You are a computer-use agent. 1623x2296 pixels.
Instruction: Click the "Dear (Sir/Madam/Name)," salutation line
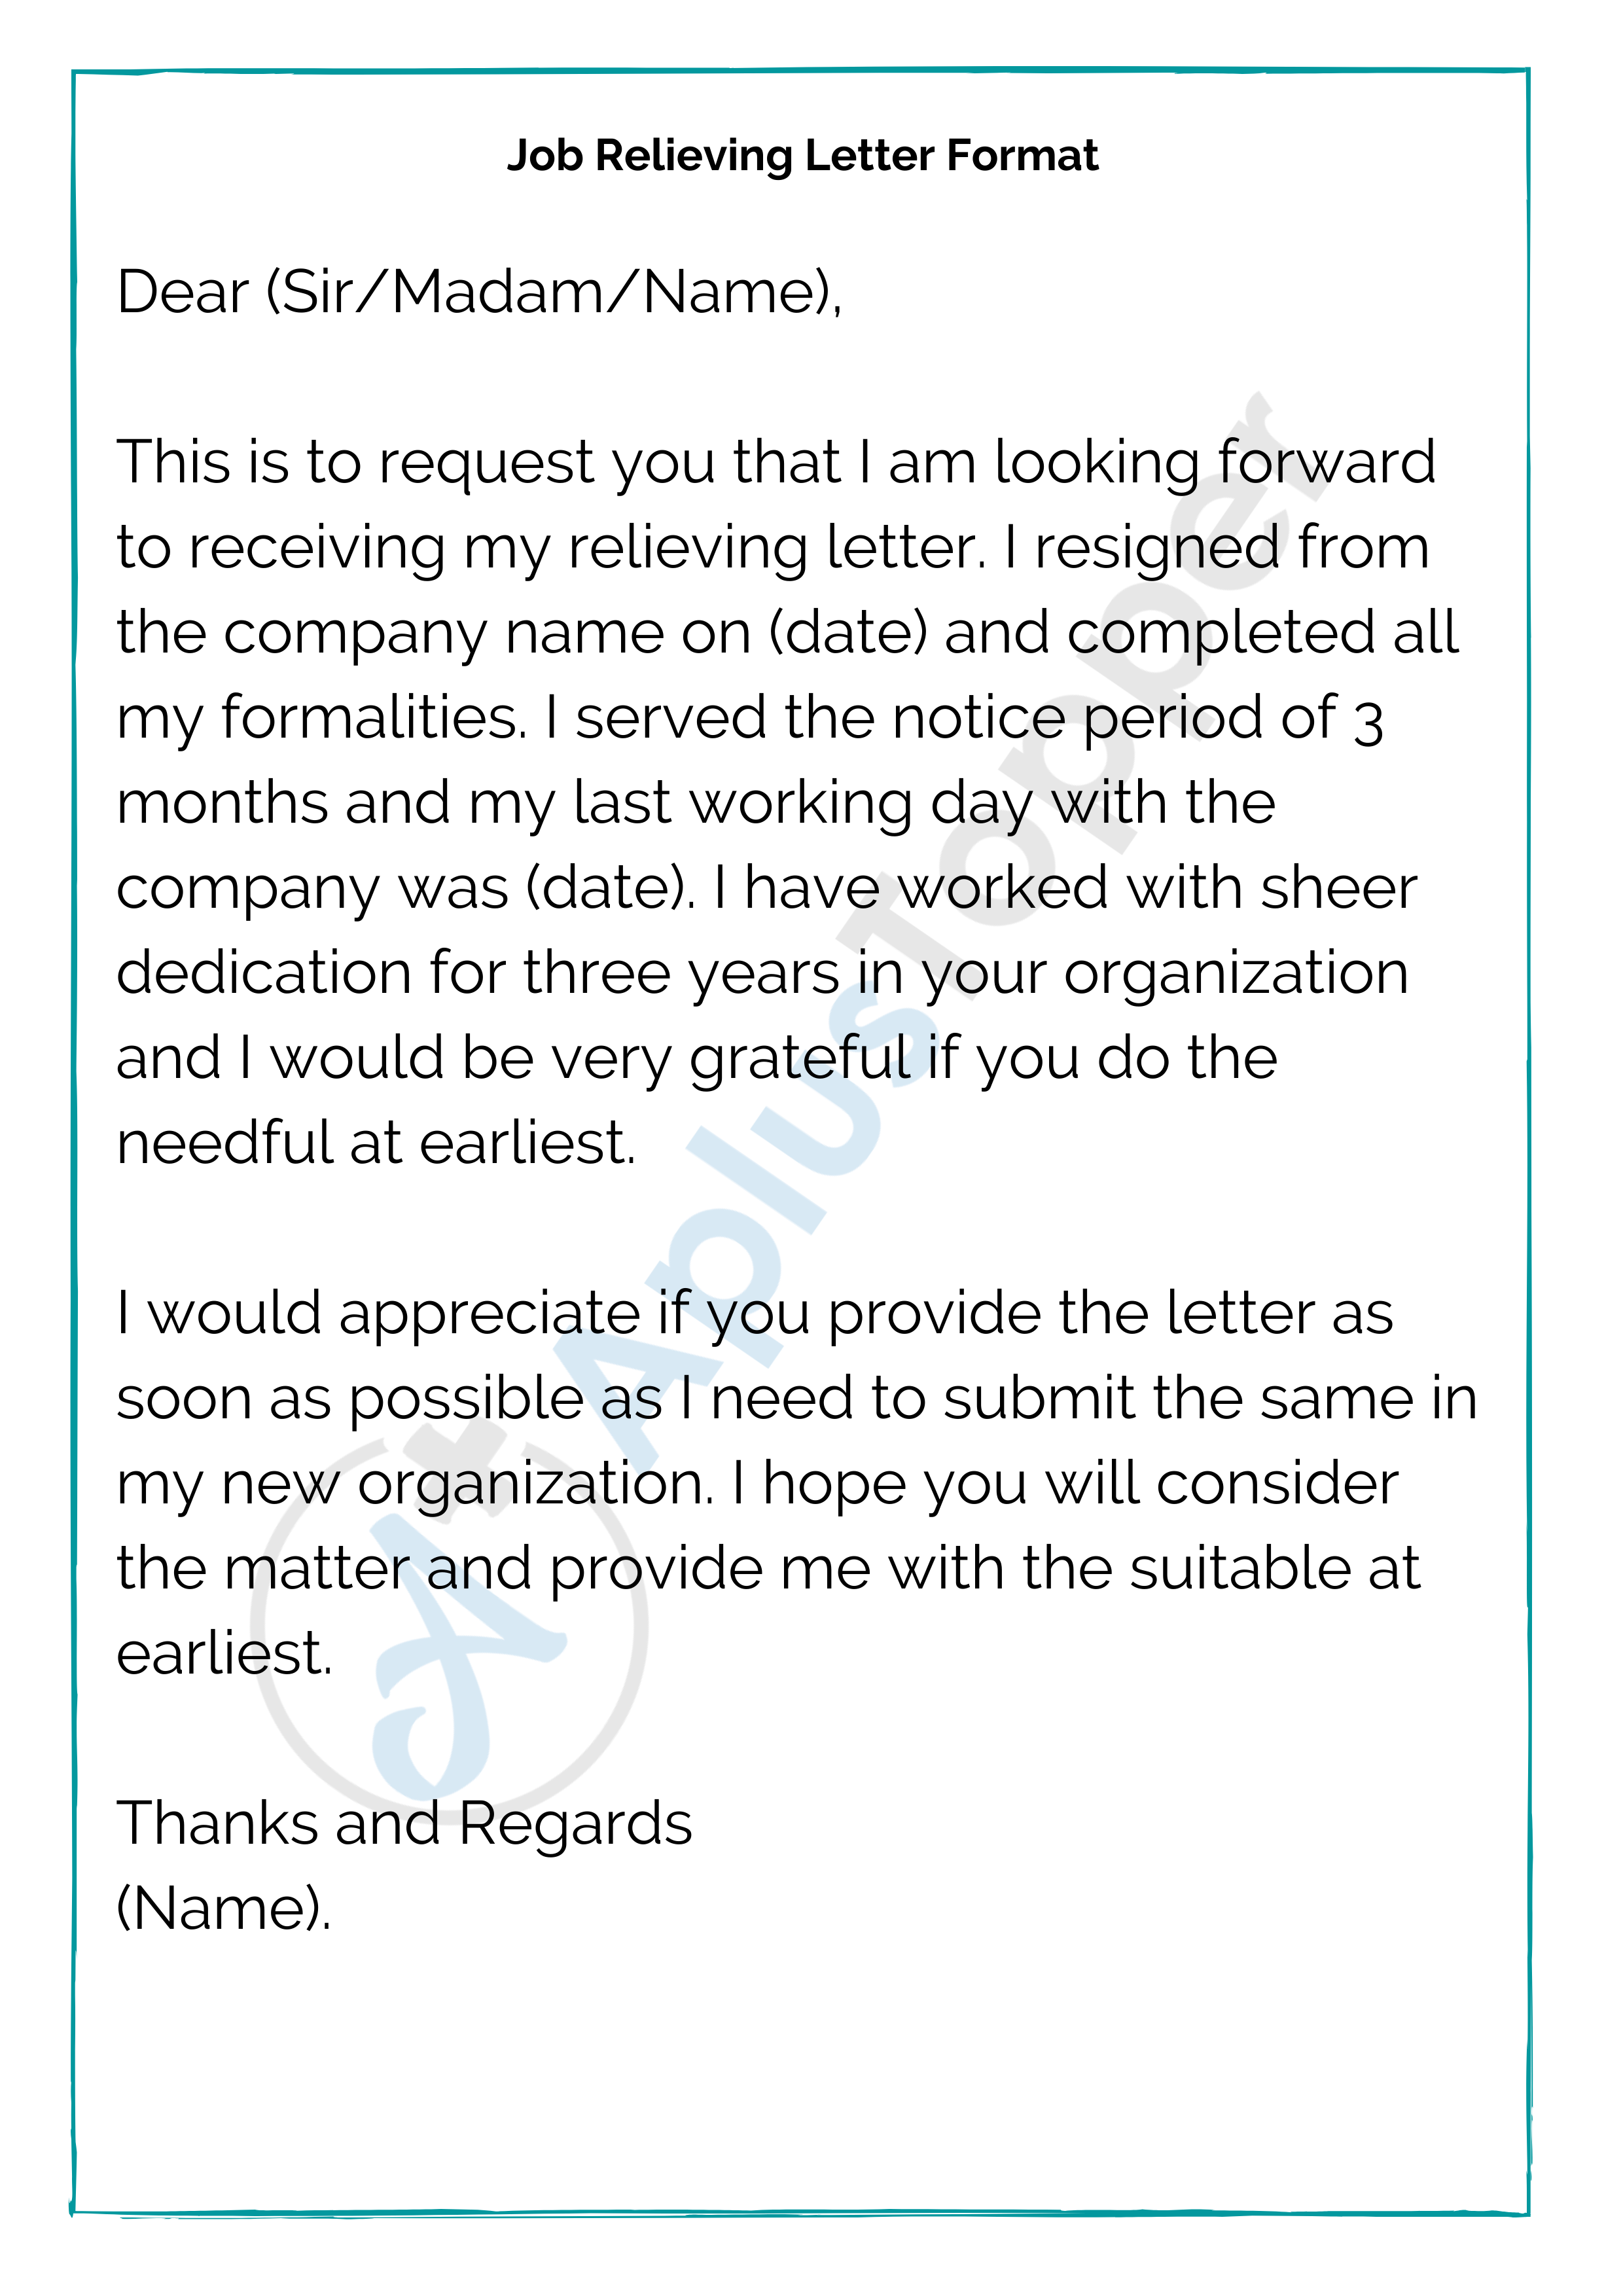tap(479, 293)
